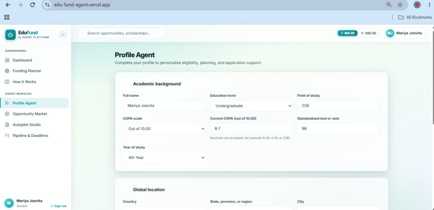Go back with the browser back arrow
The image size is (434, 210).
coord(8,5)
